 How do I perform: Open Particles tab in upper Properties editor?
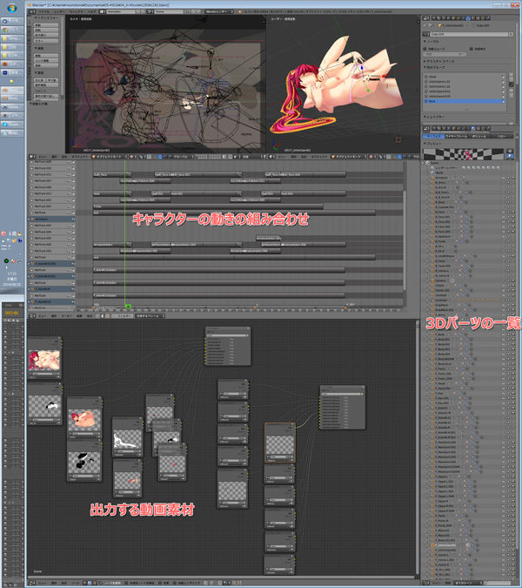coord(483,18)
